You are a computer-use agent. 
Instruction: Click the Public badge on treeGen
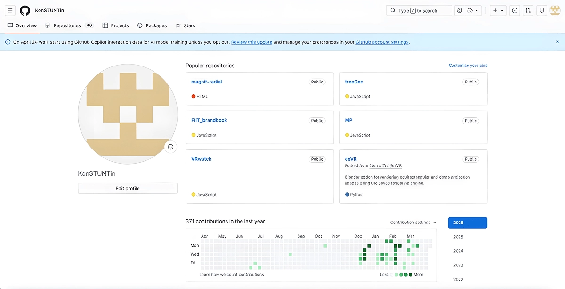[471, 82]
